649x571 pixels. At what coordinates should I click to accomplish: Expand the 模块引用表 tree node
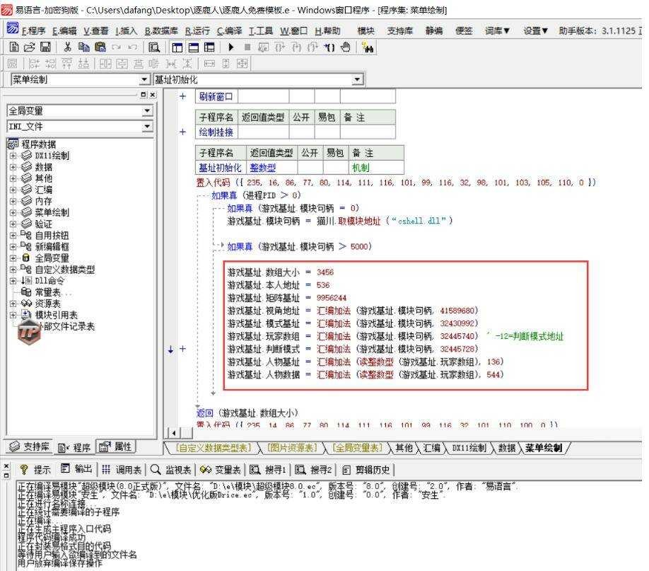coord(13,315)
